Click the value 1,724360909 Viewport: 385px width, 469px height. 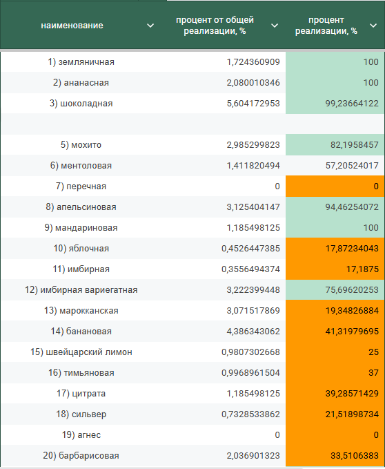point(253,62)
